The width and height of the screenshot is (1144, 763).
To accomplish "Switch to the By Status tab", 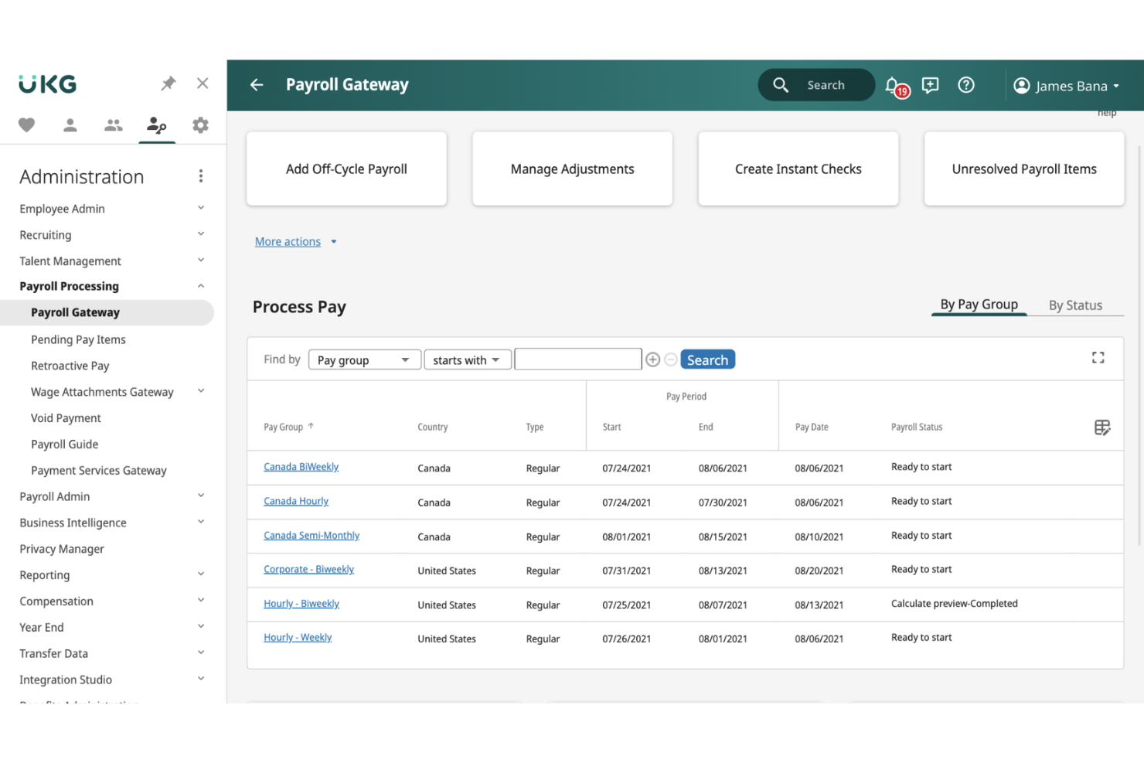I will [x=1074, y=305].
